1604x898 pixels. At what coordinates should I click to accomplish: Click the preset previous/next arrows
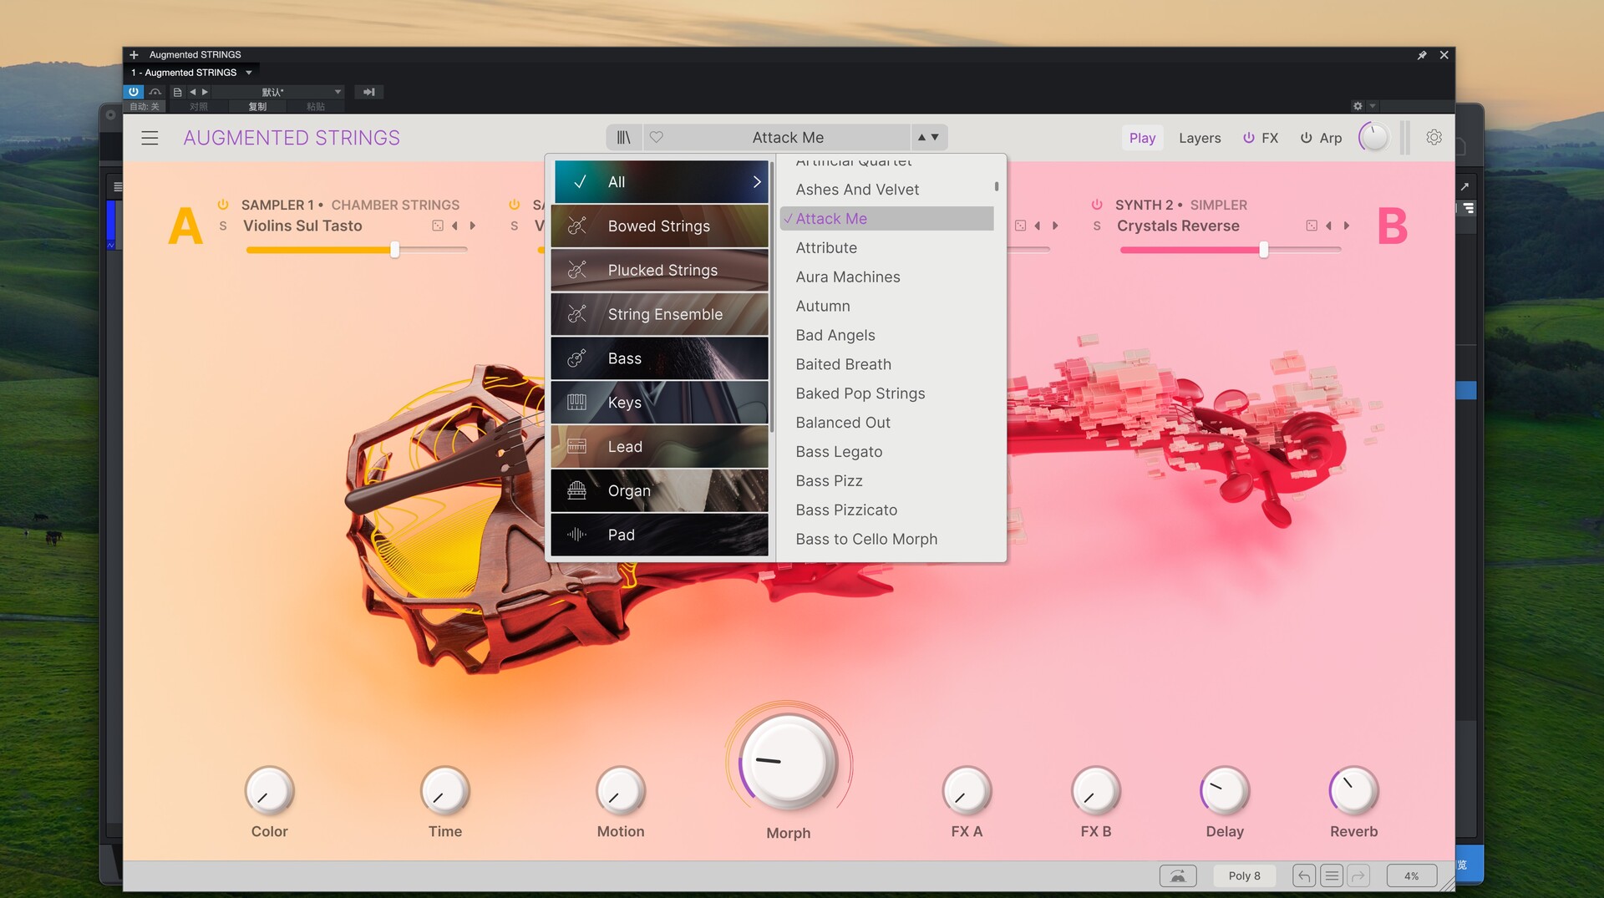click(928, 137)
